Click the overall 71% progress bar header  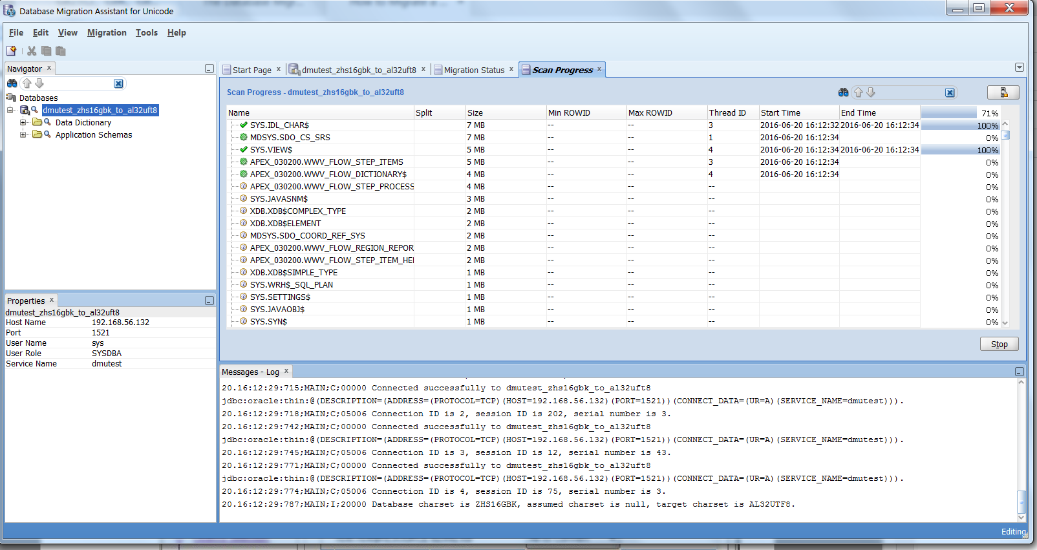961,112
